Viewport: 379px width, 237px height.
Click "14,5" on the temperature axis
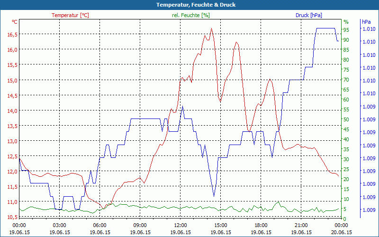12,96
